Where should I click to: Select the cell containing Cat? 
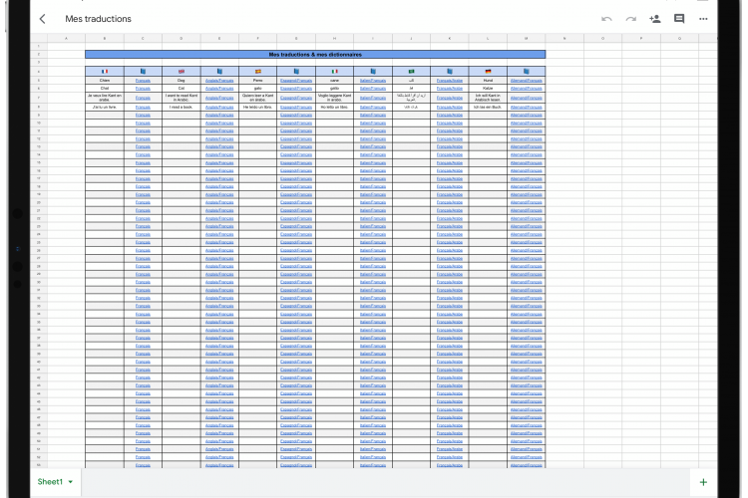pyautogui.click(x=182, y=89)
